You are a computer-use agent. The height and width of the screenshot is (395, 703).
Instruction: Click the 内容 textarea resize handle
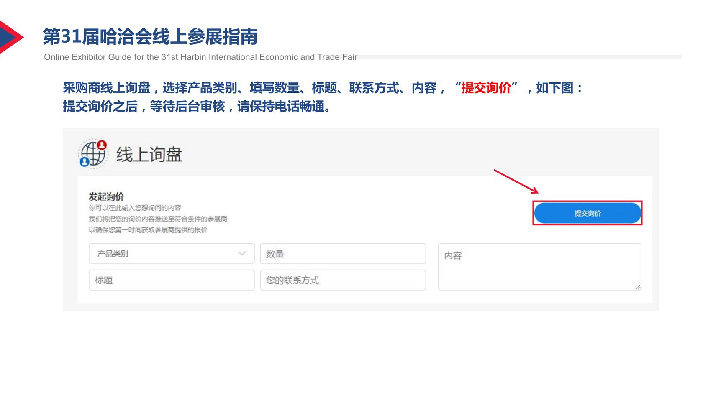[x=638, y=287]
